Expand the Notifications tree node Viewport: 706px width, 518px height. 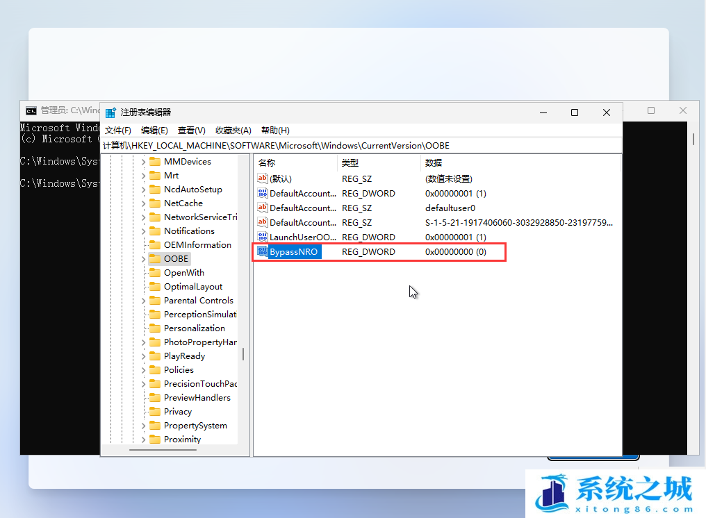[x=144, y=231]
